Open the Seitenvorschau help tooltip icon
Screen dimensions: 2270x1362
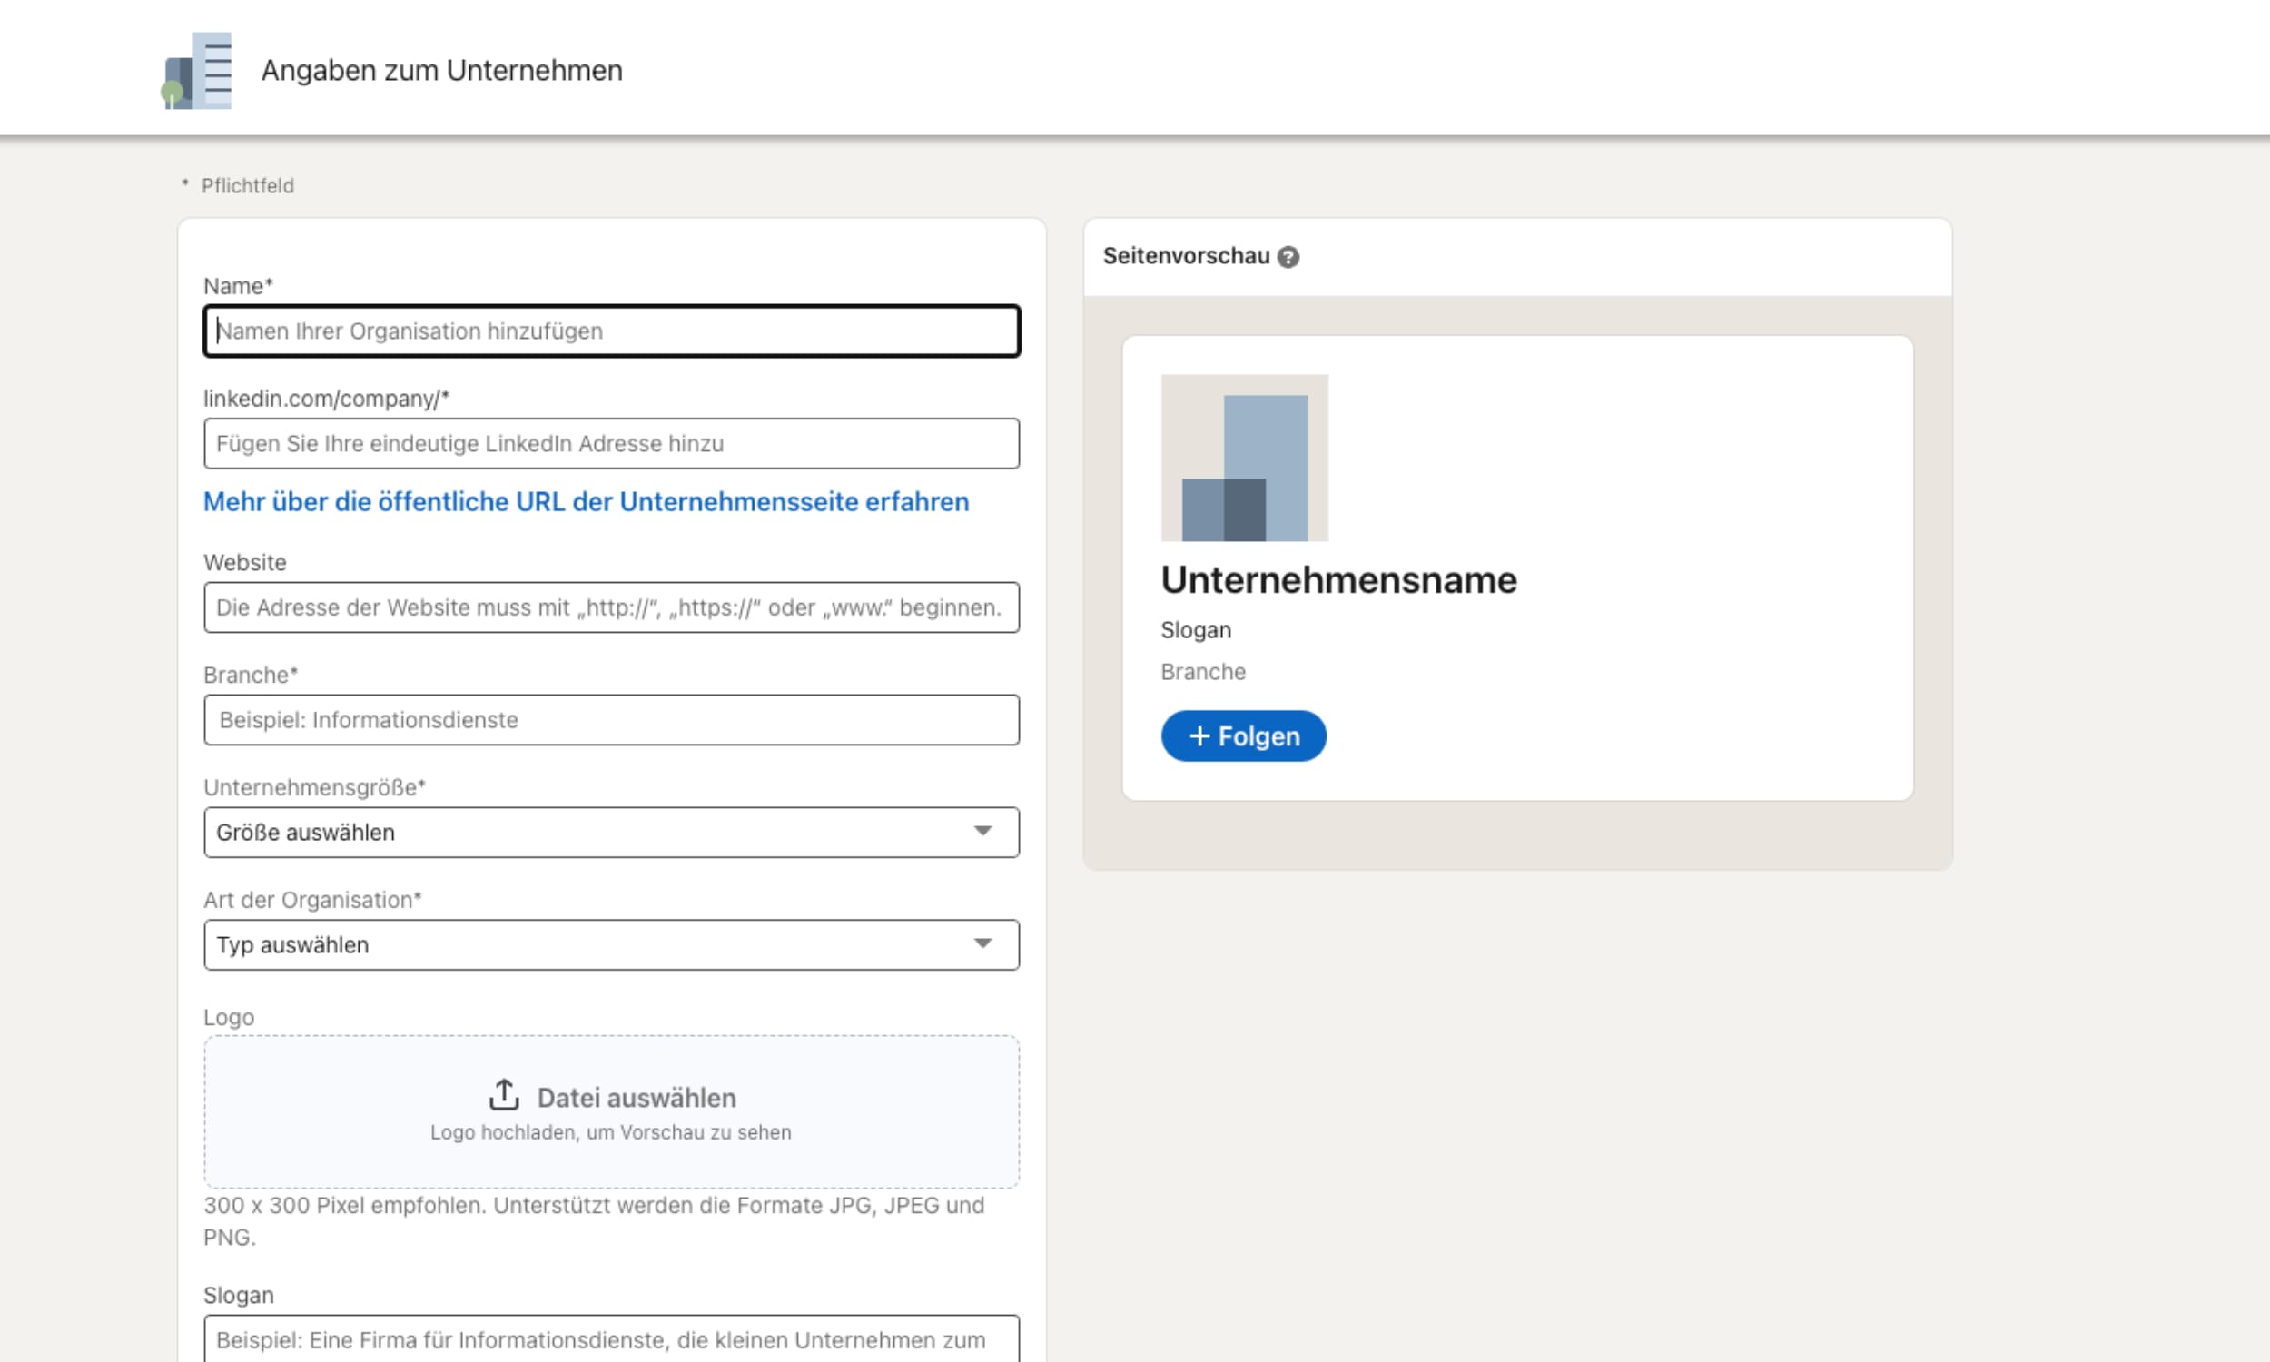(1288, 258)
